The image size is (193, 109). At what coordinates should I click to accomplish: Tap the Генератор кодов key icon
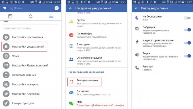coord(6,103)
